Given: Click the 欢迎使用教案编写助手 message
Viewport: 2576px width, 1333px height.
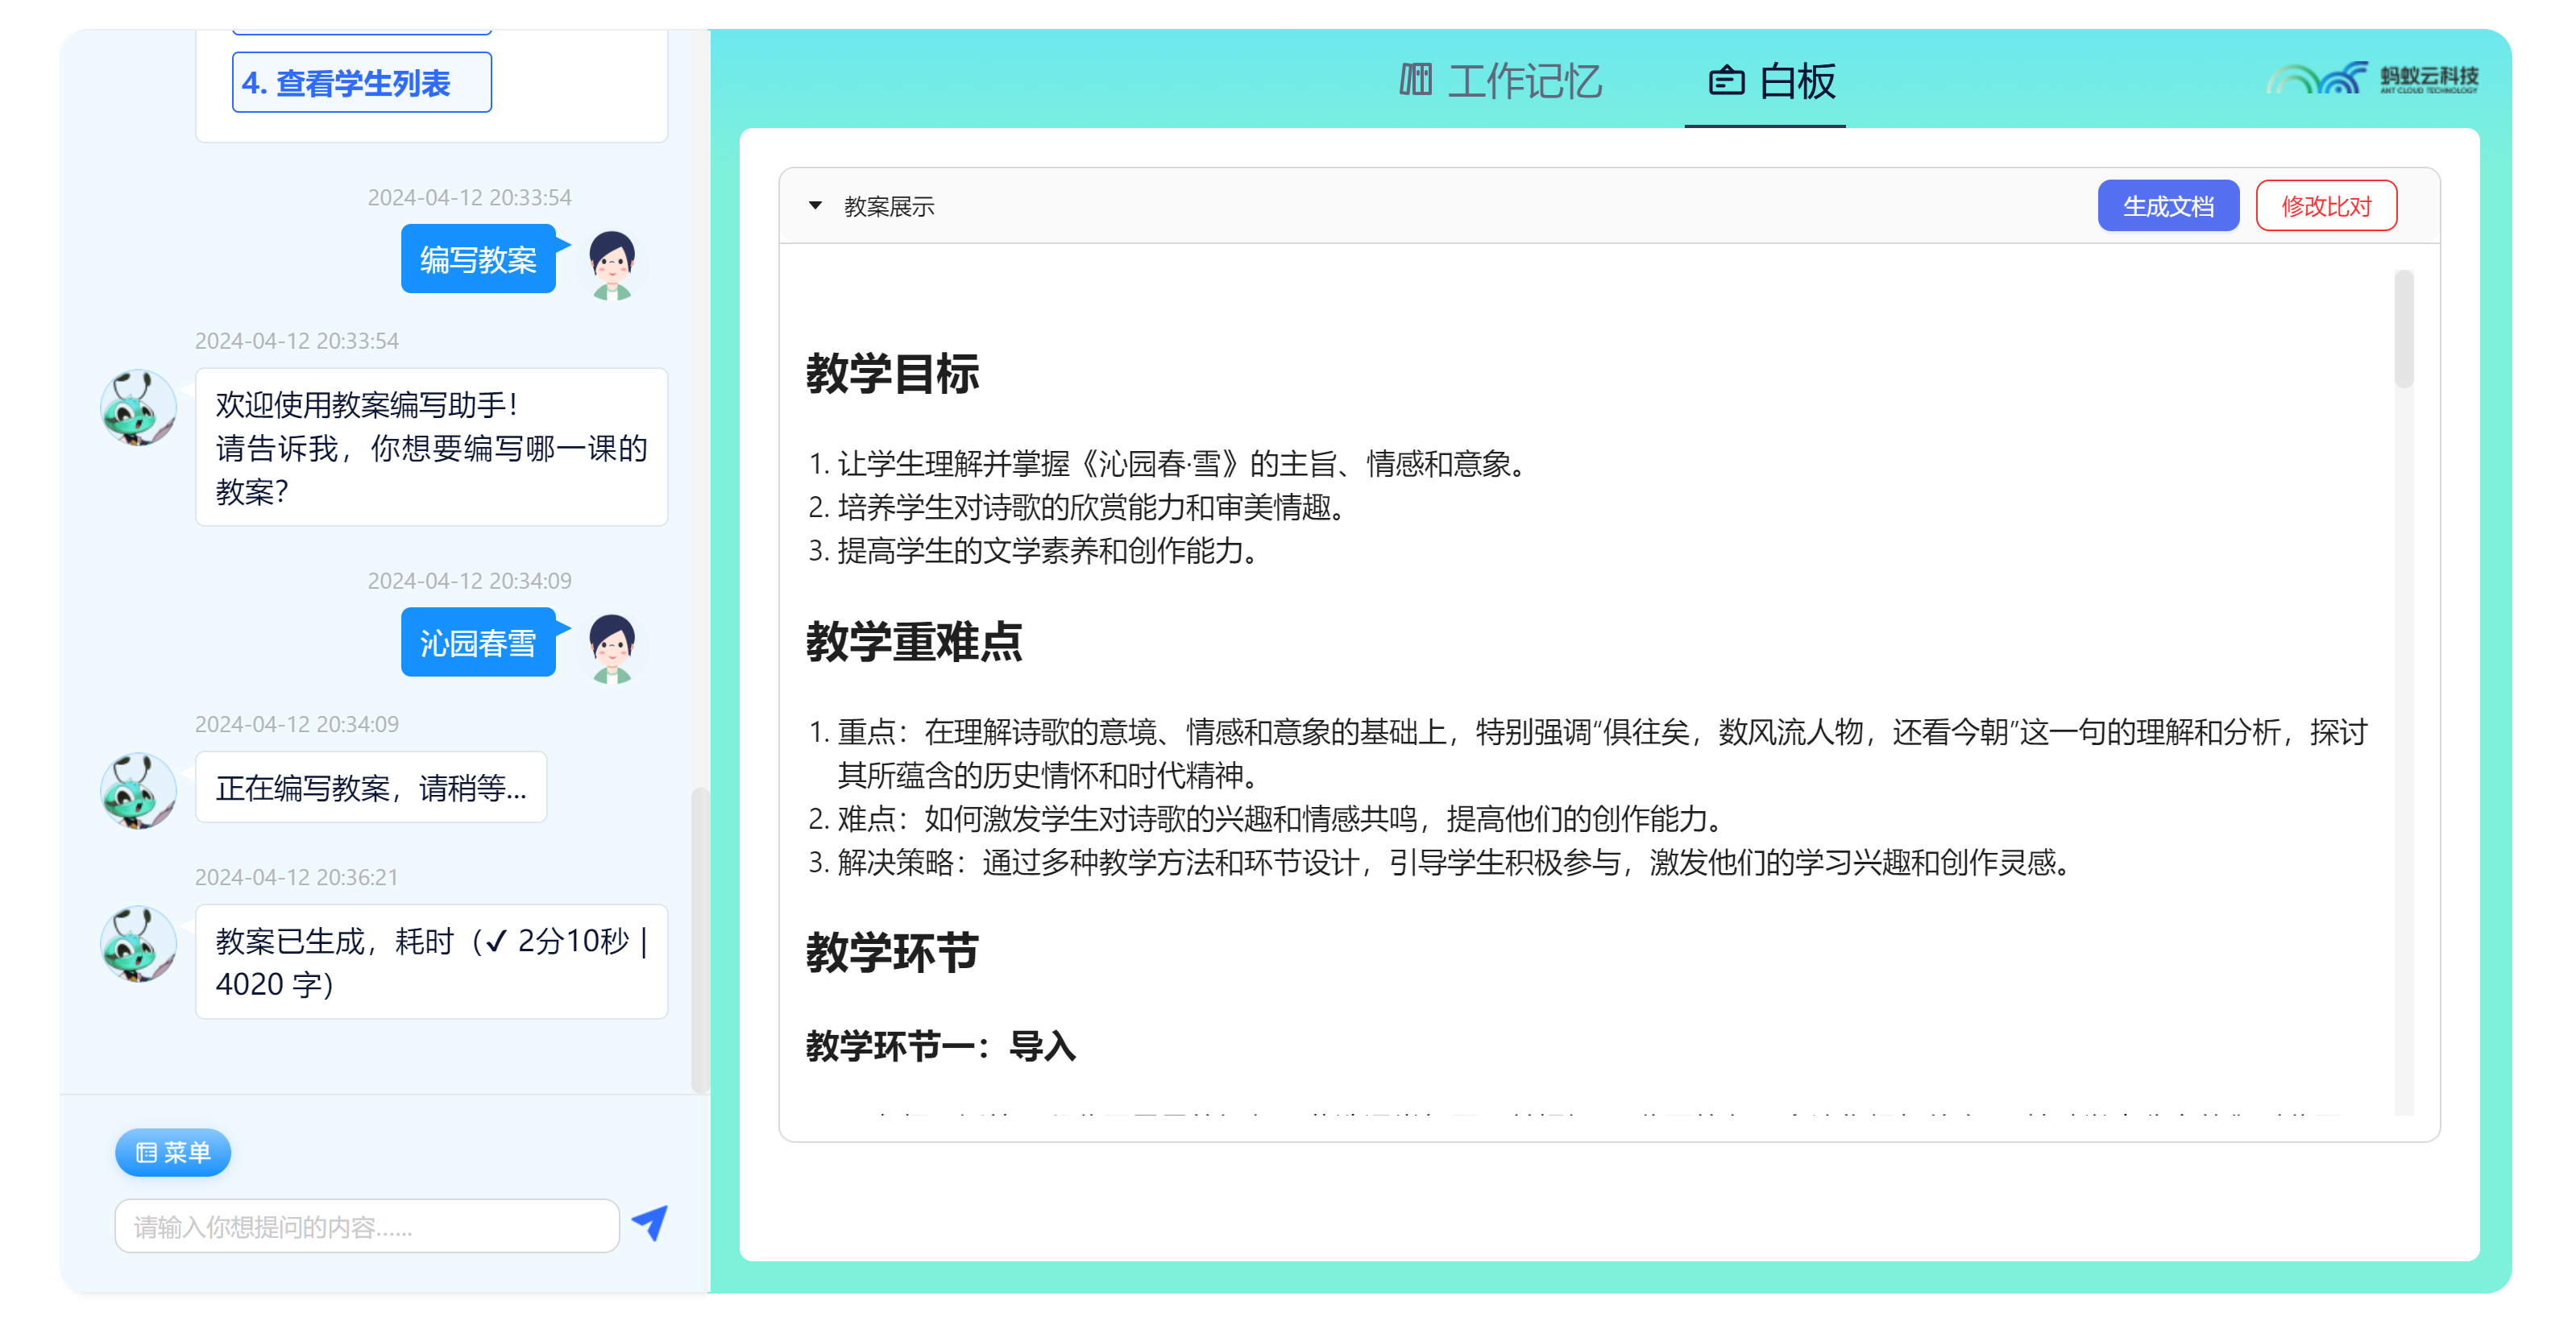Looking at the screenshot, I should pos(432,448).
